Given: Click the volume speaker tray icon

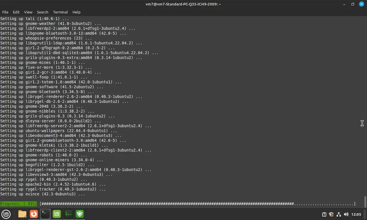Looking at the screenshot, I should coord(346,214).
